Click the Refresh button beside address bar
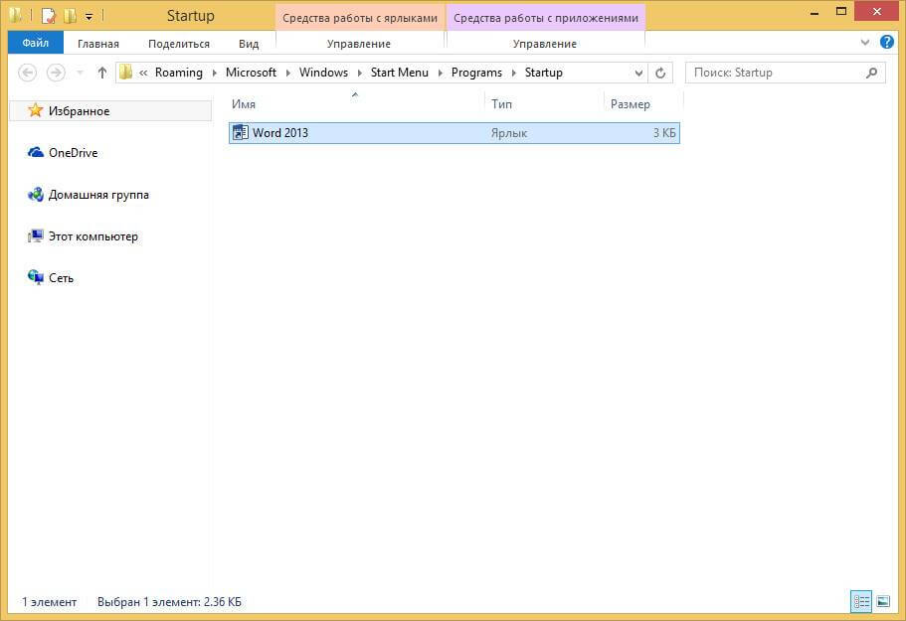The image size is (906, 621). (x=661, y=73)
